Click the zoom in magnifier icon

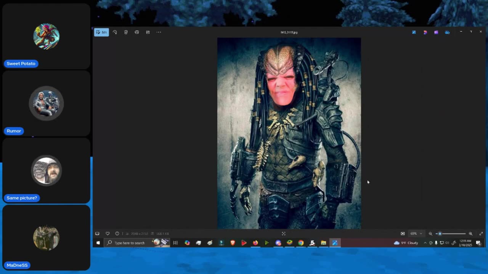tap(470, 234)
